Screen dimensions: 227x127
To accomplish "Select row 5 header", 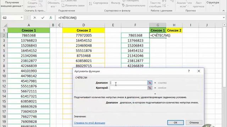I will point(4,51).
